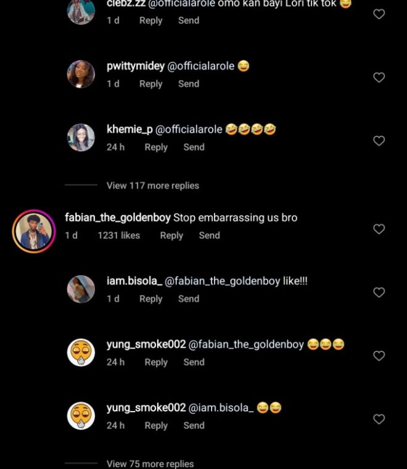
Task: Like pwittymidey's comment with heart icon
Action: pos(379,77)
